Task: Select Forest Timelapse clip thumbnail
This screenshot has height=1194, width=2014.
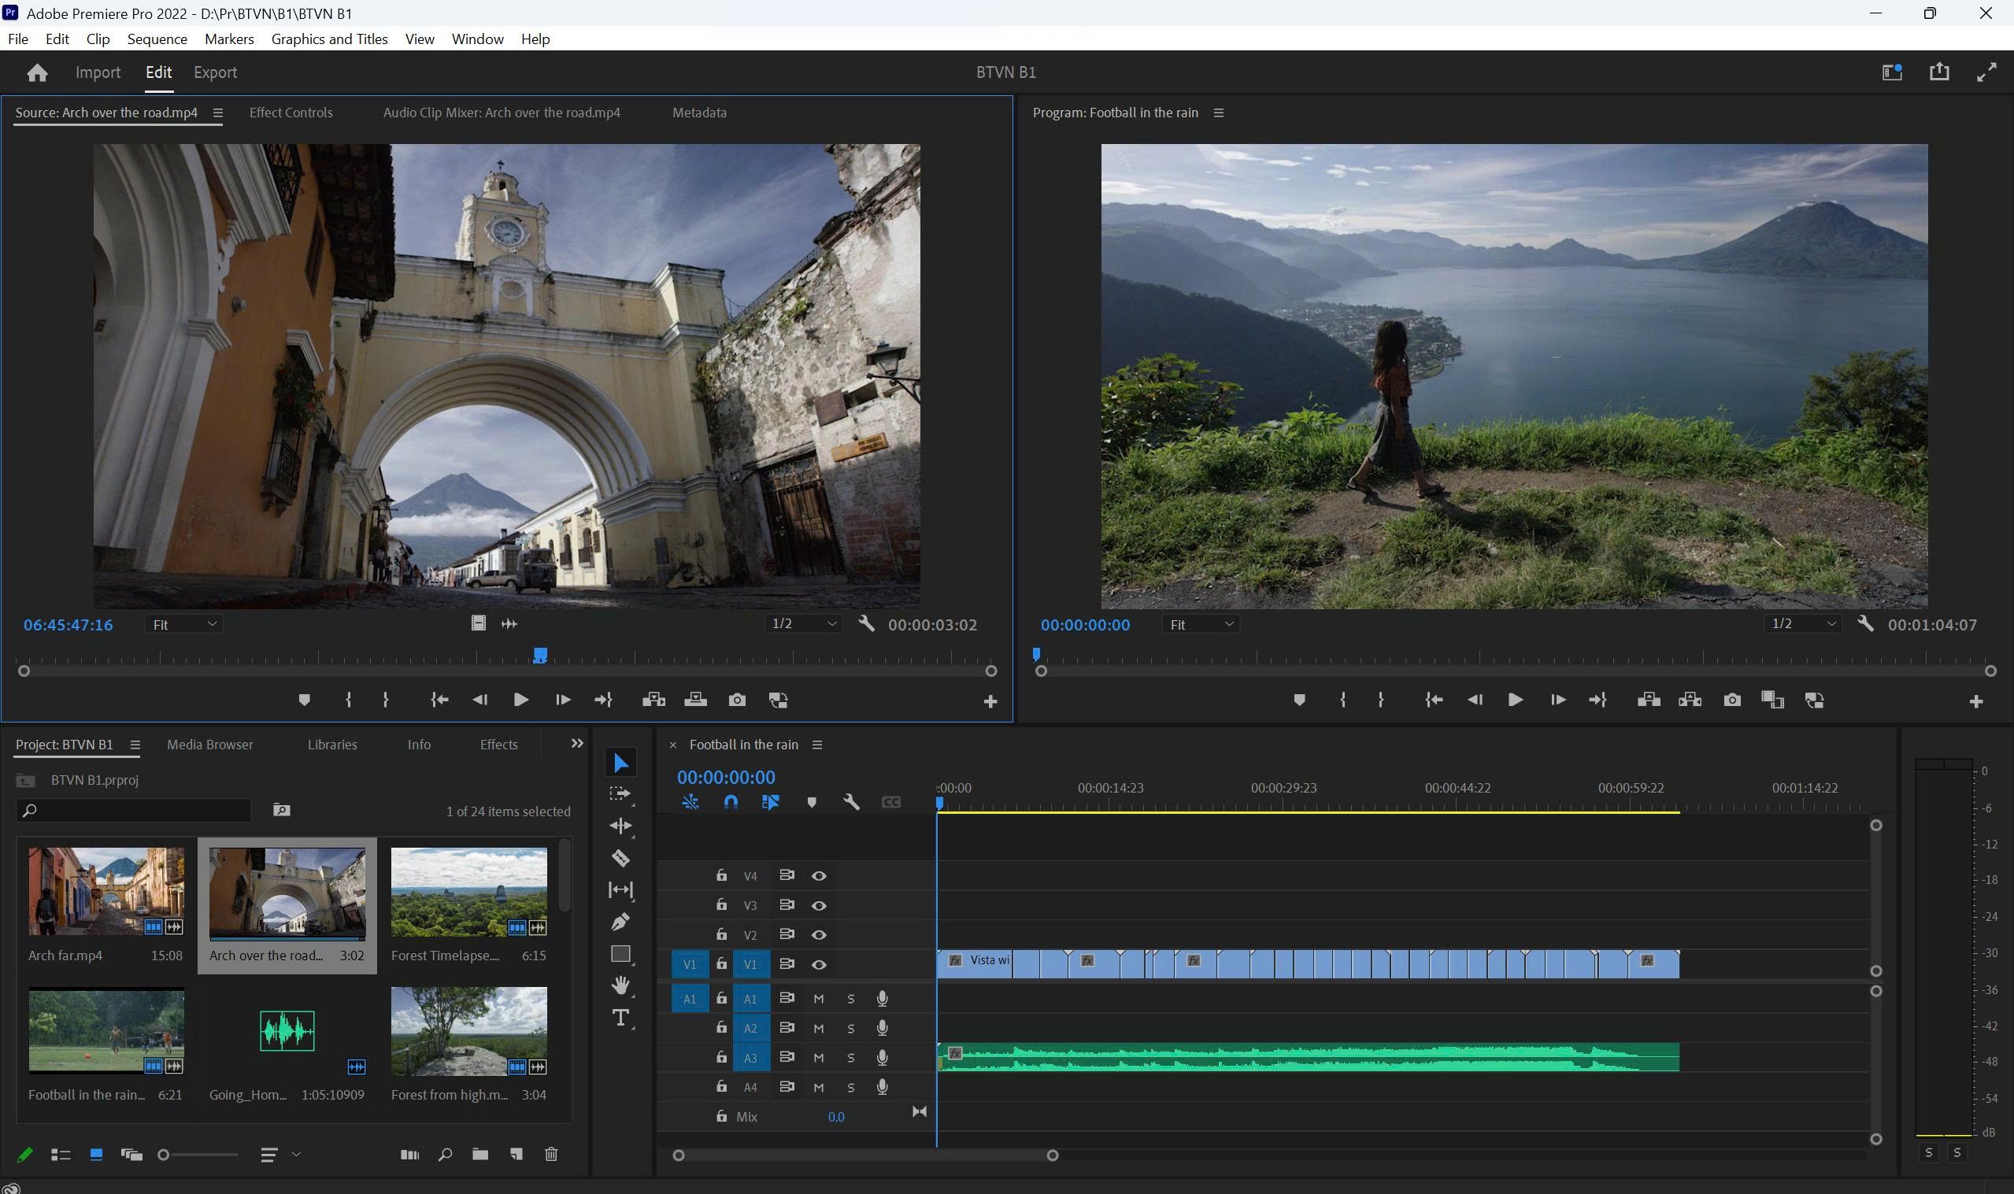Action: (x=468, y=892)
